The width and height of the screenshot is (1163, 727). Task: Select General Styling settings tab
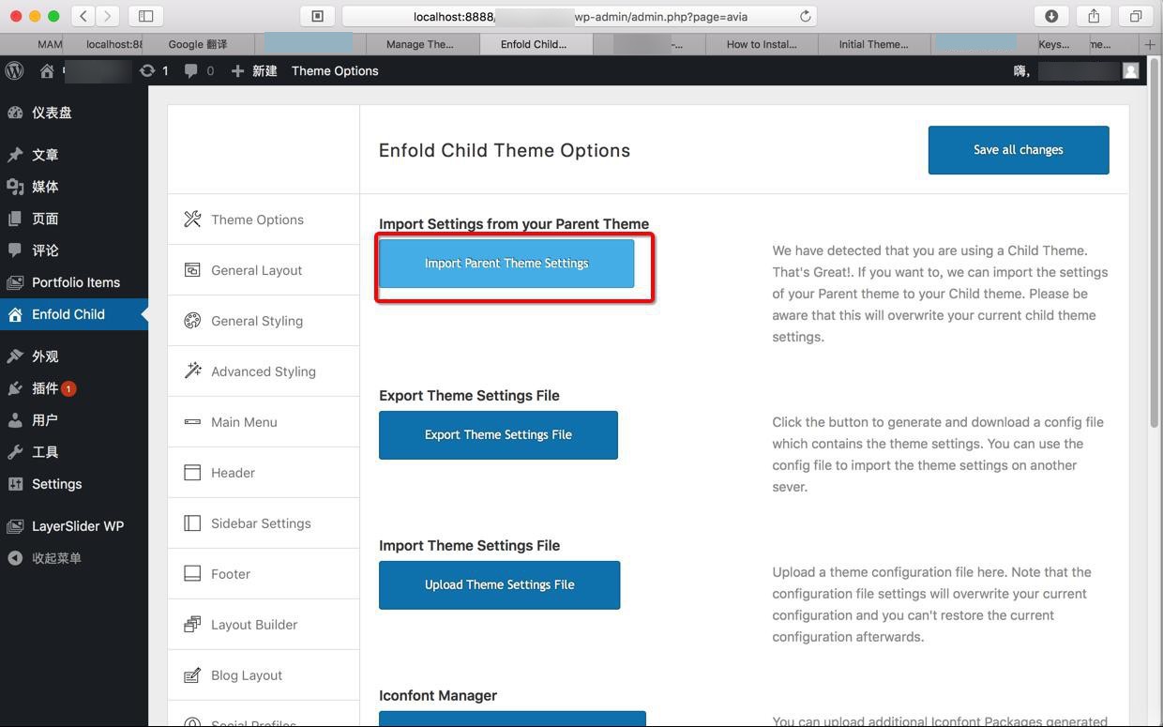coord(264,321)
